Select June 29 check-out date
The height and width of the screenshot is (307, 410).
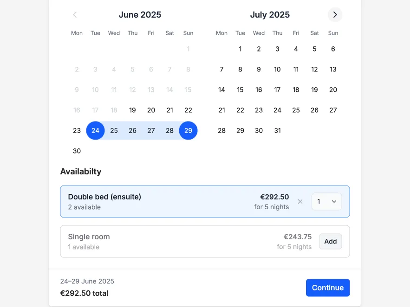click(x=188, y=131)
